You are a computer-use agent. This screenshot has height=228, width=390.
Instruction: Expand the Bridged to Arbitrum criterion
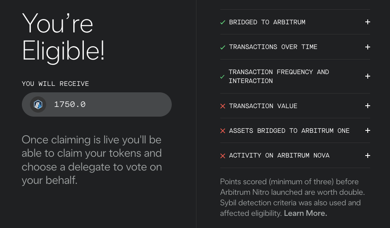367,22
